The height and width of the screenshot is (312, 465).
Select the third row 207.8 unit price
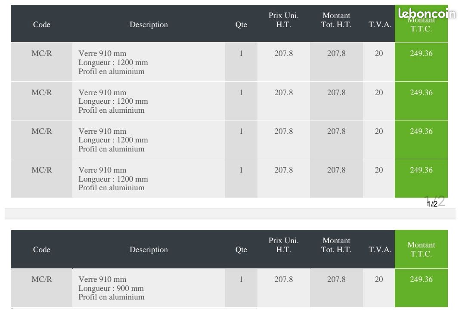[283, 131]
